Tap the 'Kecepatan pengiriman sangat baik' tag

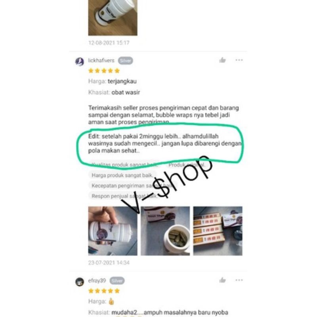point(133,185)
